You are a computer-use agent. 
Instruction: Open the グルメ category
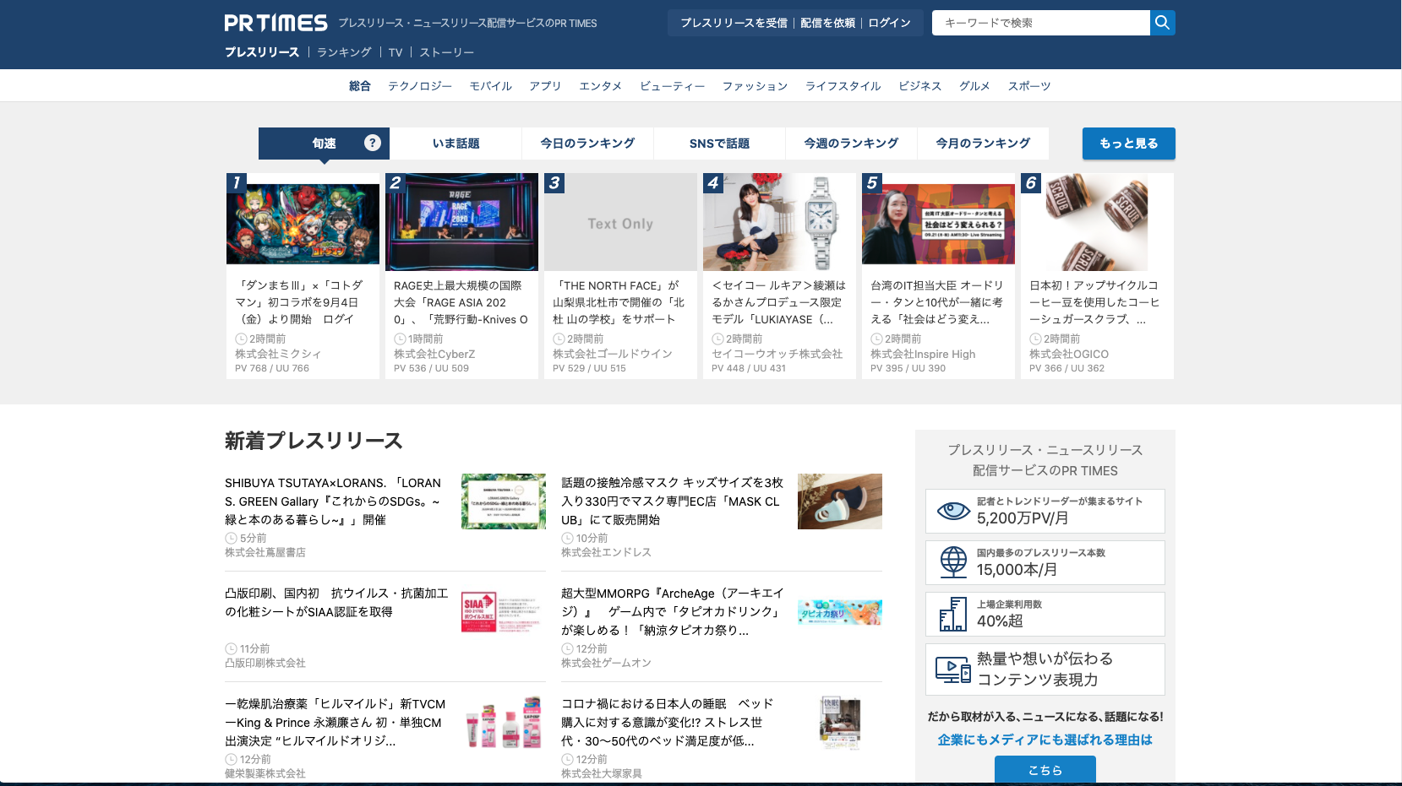[974, 86]
